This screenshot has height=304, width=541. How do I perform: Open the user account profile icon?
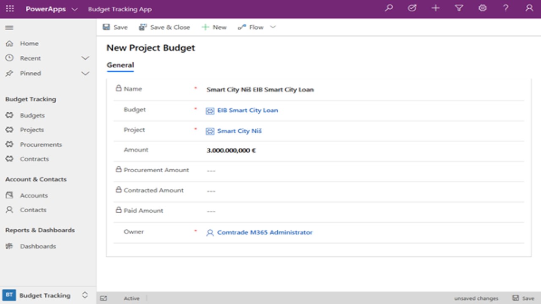pos(529,8)
